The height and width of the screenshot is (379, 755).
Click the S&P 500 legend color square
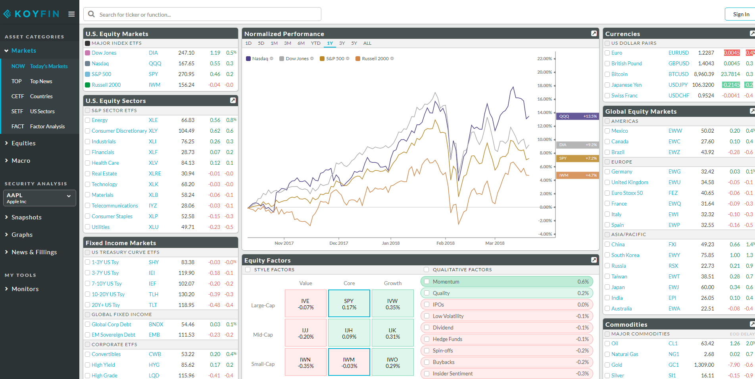pos(322,59)
